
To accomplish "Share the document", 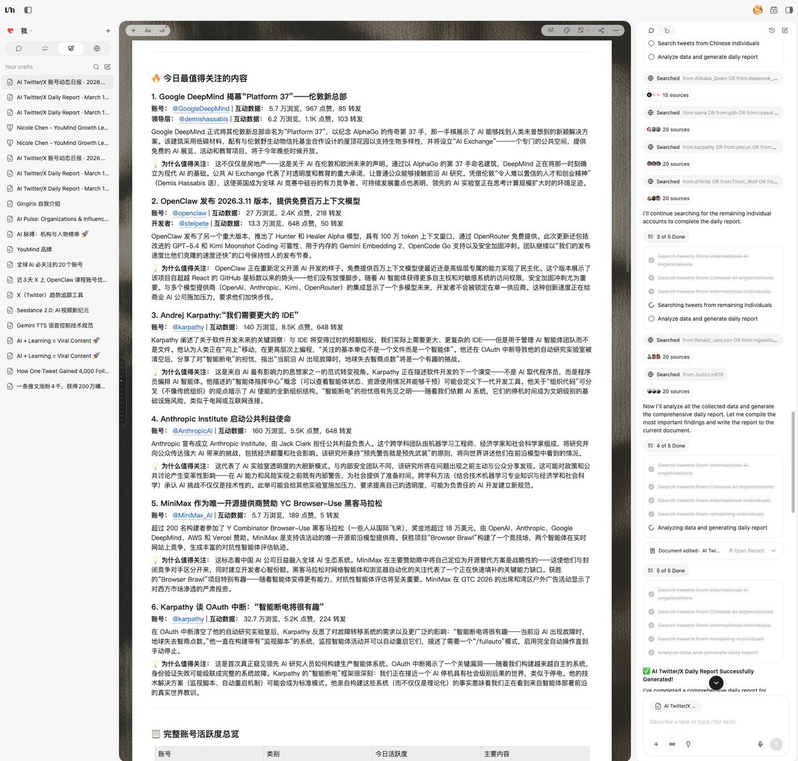I will click(601, 31).
